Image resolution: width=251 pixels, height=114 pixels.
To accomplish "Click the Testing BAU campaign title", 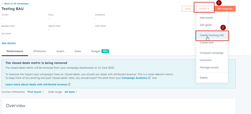I will click(x=13, y=9).
